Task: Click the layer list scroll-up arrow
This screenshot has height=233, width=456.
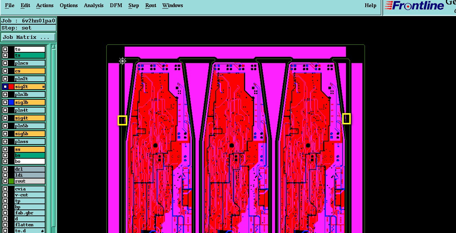Action: click(53, 47)
